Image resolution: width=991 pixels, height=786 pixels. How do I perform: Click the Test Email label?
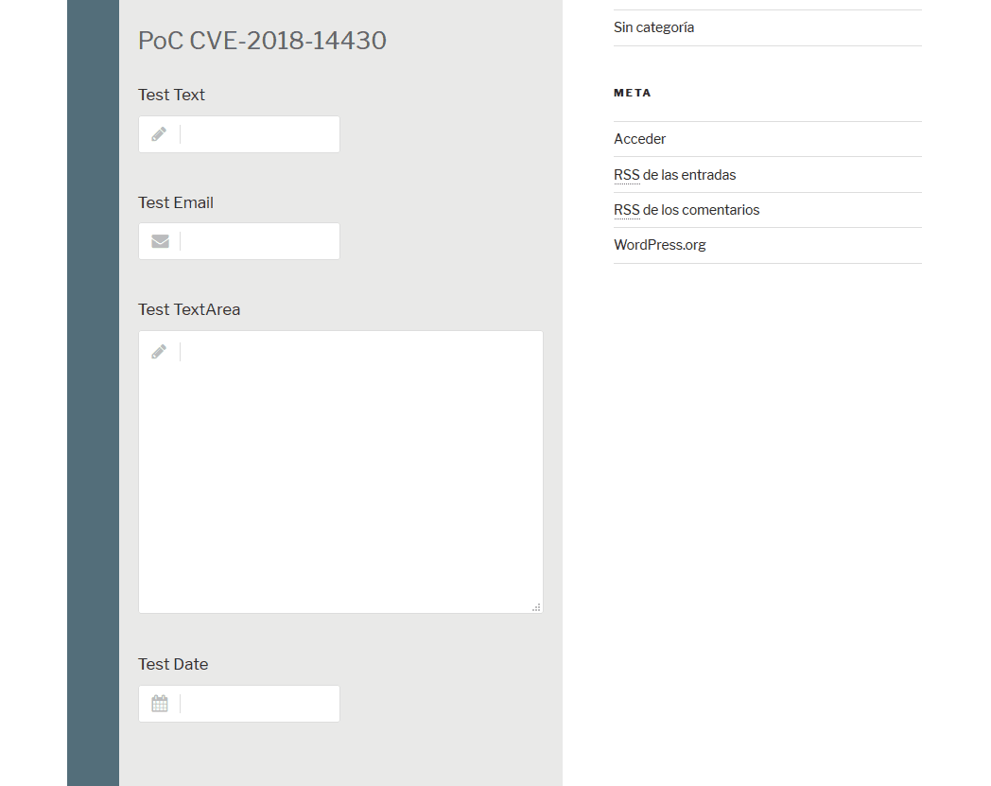(x=176, y=202)
